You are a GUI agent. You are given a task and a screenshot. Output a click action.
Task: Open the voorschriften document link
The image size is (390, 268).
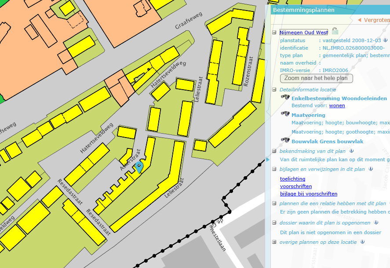click(296, 186)
